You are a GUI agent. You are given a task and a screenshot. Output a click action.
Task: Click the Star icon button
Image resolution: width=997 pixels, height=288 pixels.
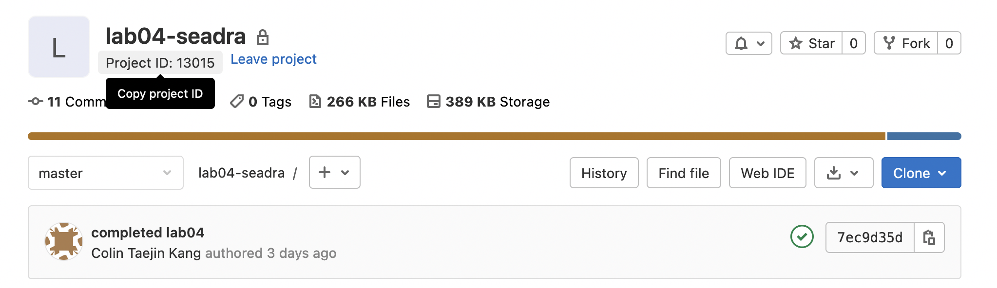pyautogui.click(x=796, y=43)
